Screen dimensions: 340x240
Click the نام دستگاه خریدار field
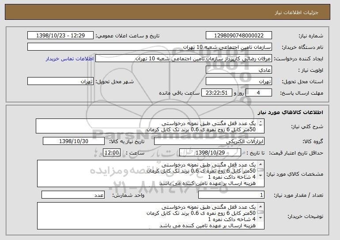point(150,47)
